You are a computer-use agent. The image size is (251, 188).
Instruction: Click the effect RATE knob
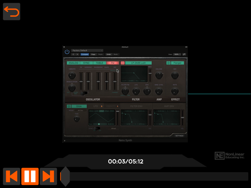pos(175,91)
